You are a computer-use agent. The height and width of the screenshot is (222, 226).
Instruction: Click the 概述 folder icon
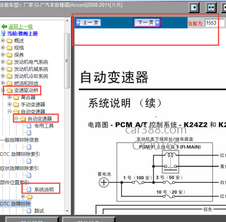pos(9,41)
